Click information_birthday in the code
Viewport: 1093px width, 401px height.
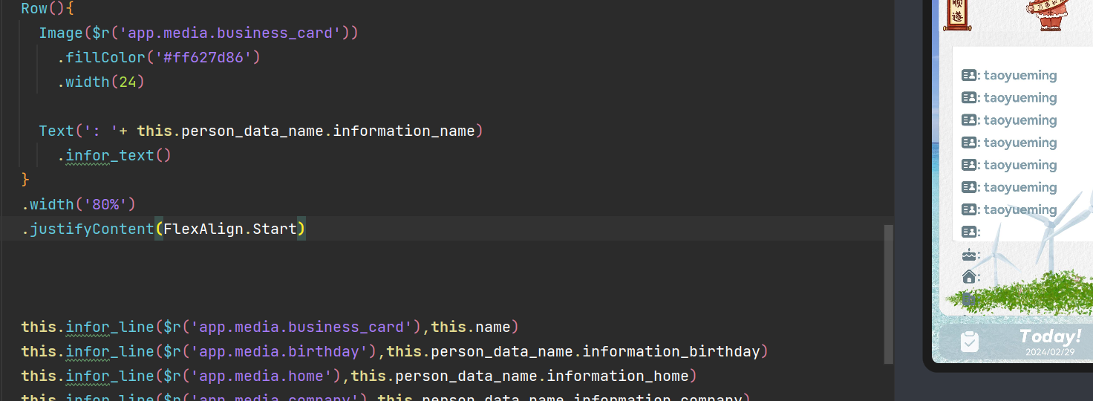(671, 351)
